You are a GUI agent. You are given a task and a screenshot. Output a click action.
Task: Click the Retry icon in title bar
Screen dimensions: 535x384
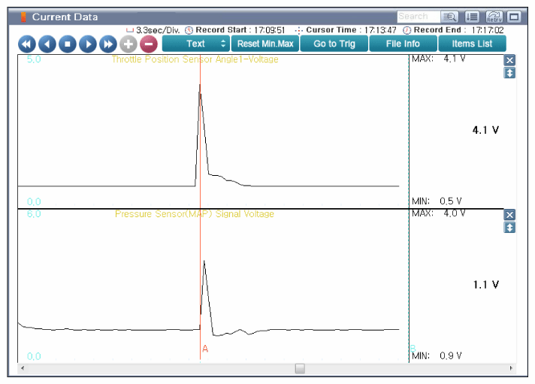pos(494,17)
